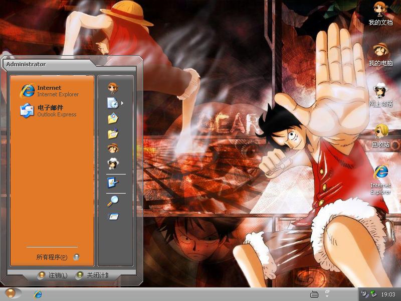Click the system clock showing 19:03

(x=388, y=294)
